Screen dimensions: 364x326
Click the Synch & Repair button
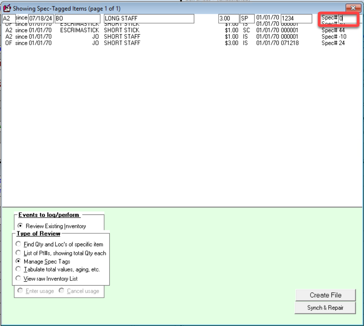click(x=325, y=308)
